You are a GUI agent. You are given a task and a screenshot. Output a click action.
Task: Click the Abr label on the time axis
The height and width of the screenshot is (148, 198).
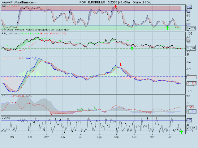point(30,137)
